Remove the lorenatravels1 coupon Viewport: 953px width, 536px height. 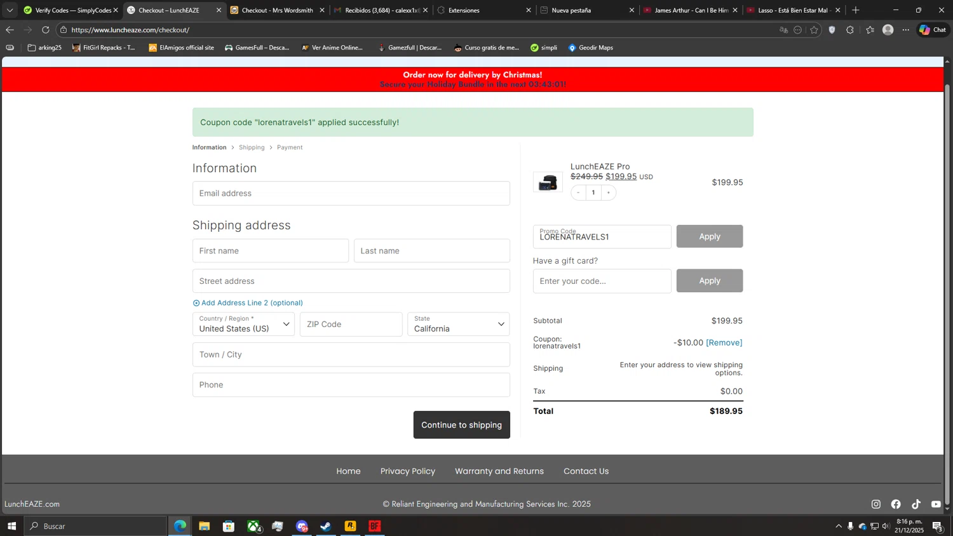(724, 342)
